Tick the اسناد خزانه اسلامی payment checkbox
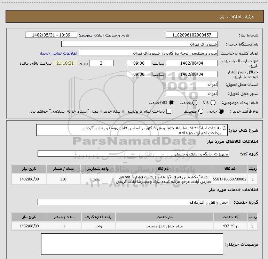 click(169, 111)
